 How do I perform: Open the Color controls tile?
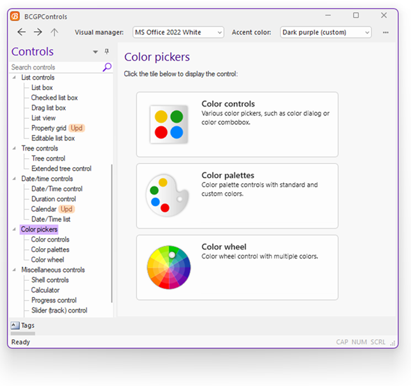coord(237,124)
